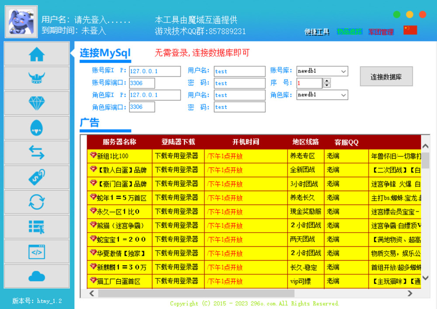Screen dimensions: 437x309
Task: Click the China flag language icon
Action: 410,30
